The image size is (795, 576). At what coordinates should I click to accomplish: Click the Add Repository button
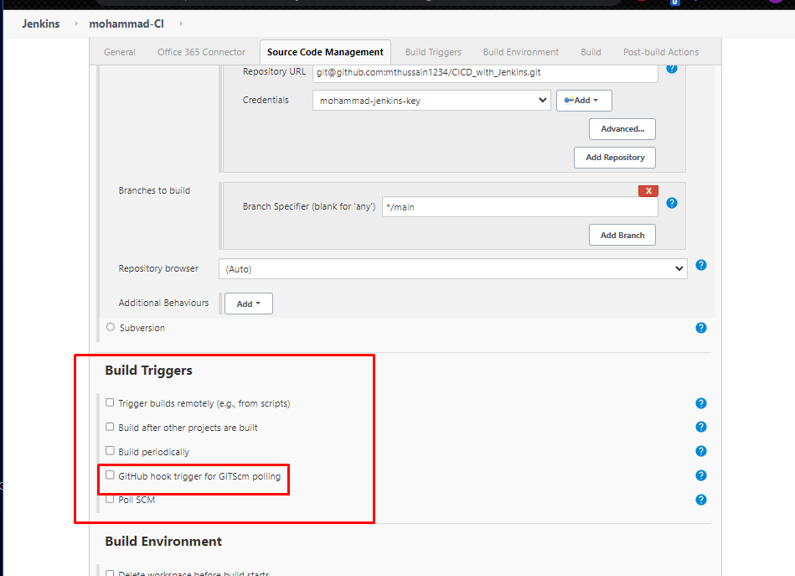tap(615, 158)
